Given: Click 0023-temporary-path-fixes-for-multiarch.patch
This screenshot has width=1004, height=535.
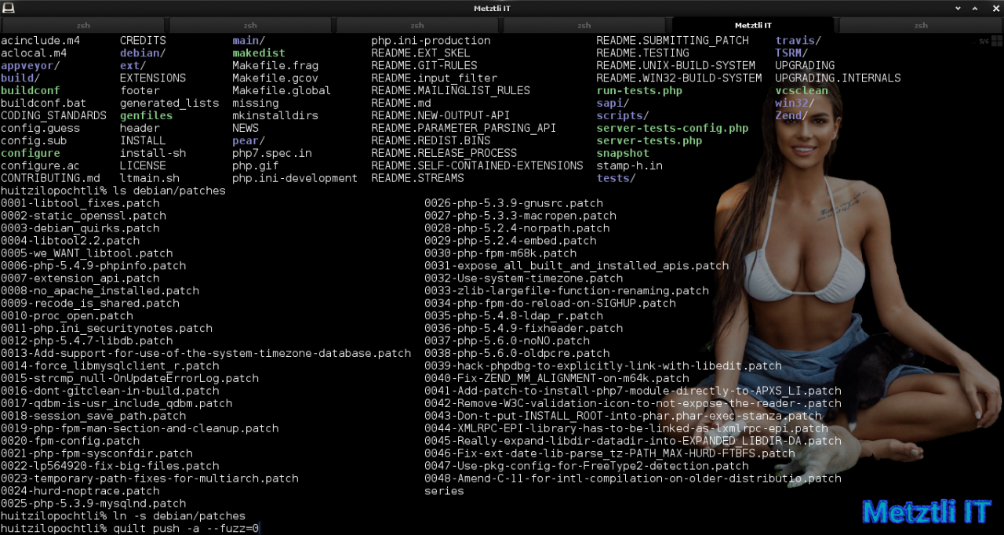Looking at the screenshot, I should click(149, 479).
